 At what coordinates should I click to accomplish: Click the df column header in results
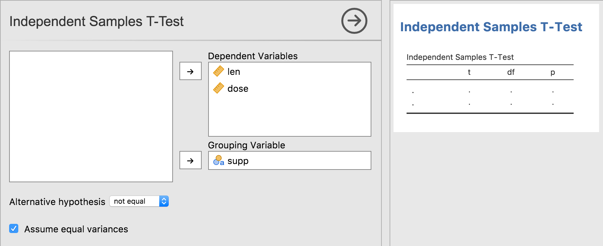coord(511,72)
